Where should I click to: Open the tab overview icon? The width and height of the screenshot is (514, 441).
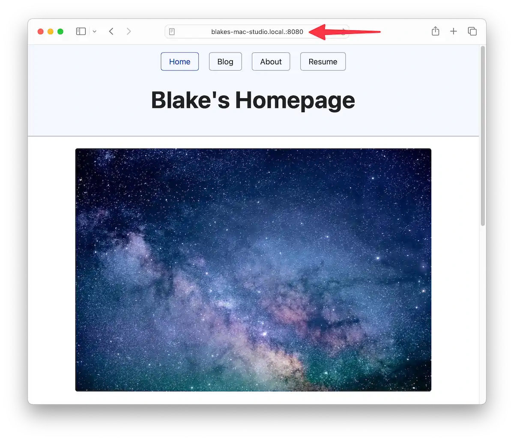pyautogui.click(x=472, y=31)
